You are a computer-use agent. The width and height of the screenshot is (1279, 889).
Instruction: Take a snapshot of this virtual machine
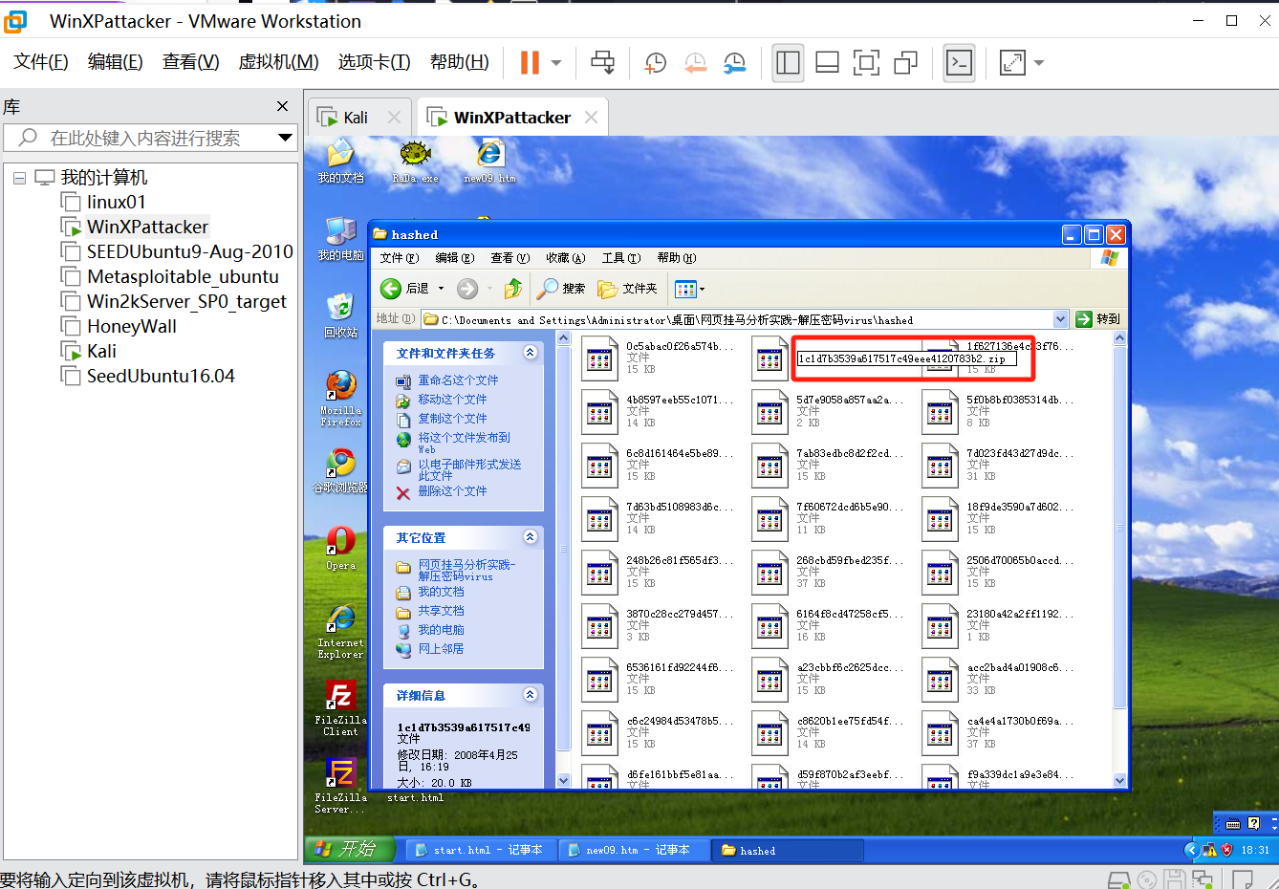tap(656, 63)
